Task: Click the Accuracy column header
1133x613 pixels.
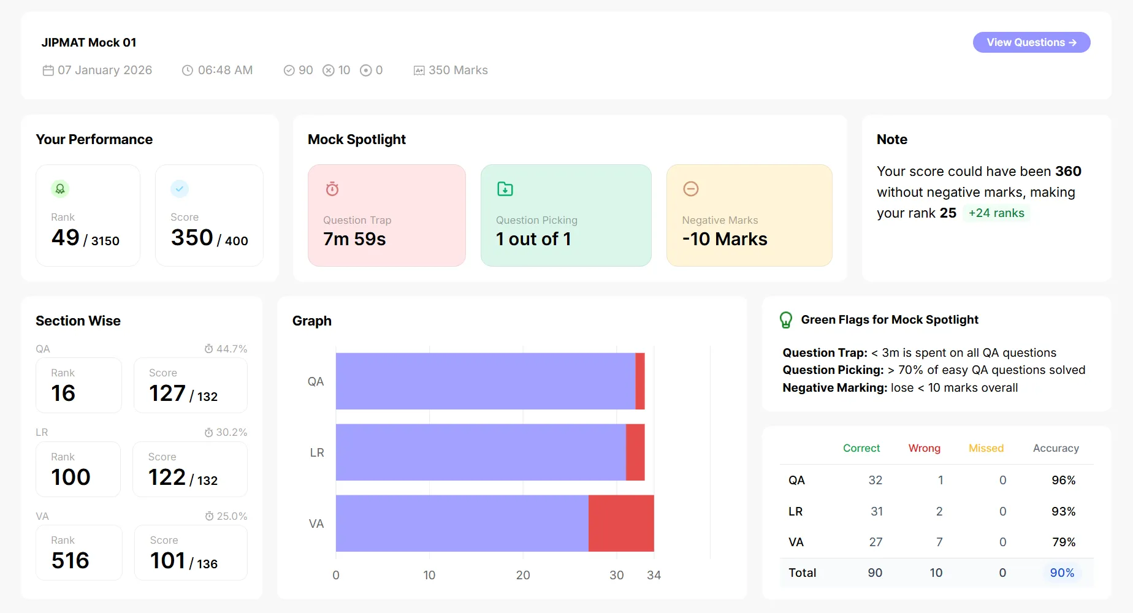Action: pyautogui.click(x=1056, y=448)
